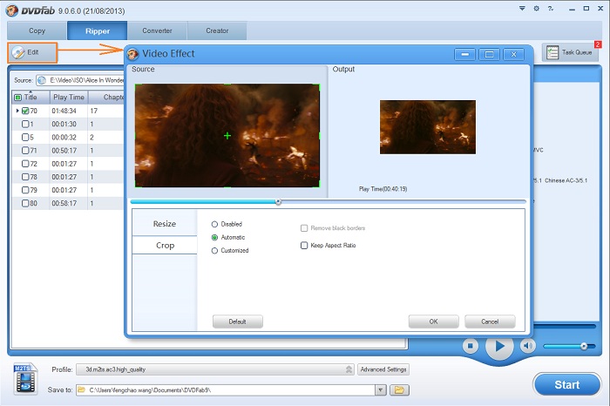Open the settings gear in title bar
This screenshot has height=406, width=610.
pyautogui.click(x=536, y=8)
